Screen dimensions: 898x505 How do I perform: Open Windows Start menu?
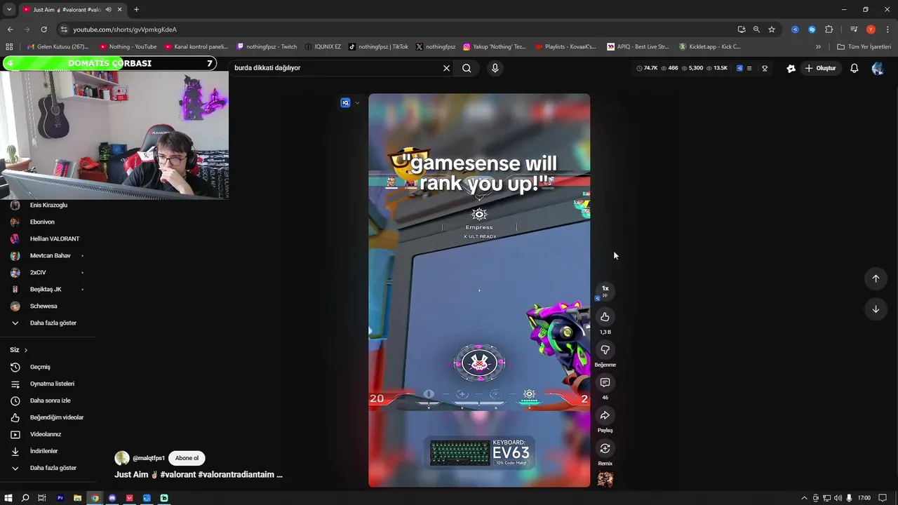(8, 498)
